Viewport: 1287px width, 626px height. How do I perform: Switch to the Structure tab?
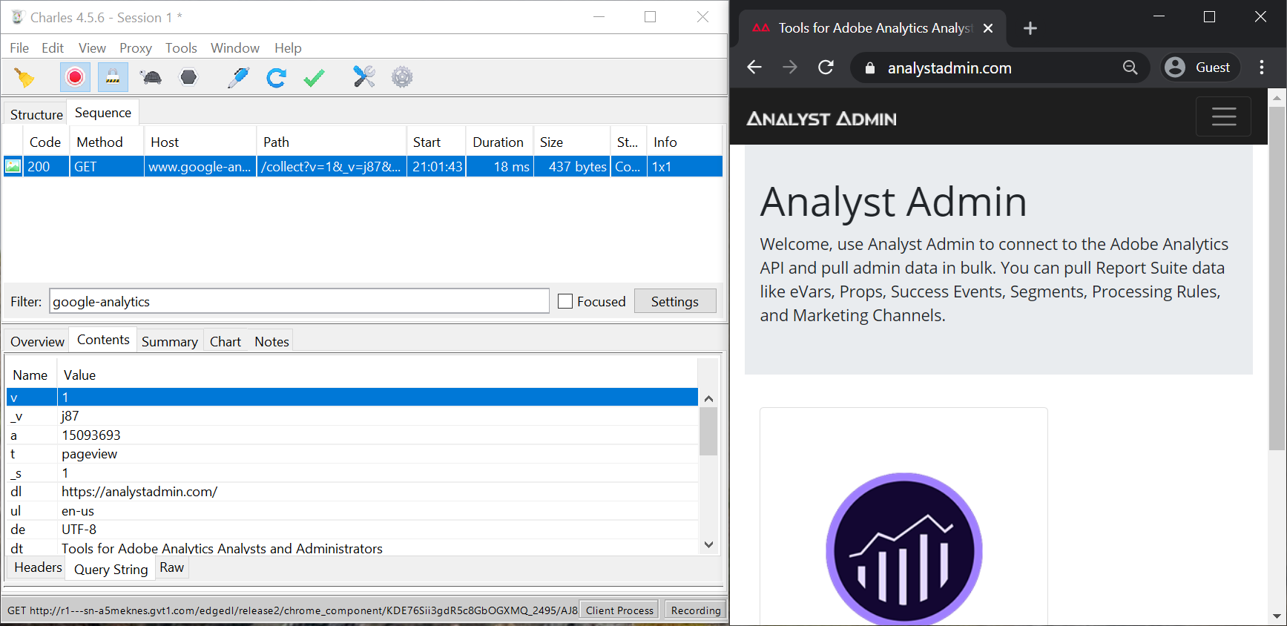36,114
